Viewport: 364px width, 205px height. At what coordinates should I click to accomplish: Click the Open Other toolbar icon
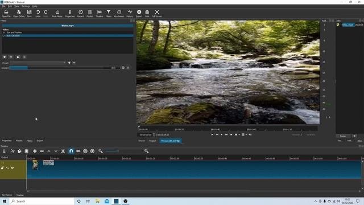point(19,14)
